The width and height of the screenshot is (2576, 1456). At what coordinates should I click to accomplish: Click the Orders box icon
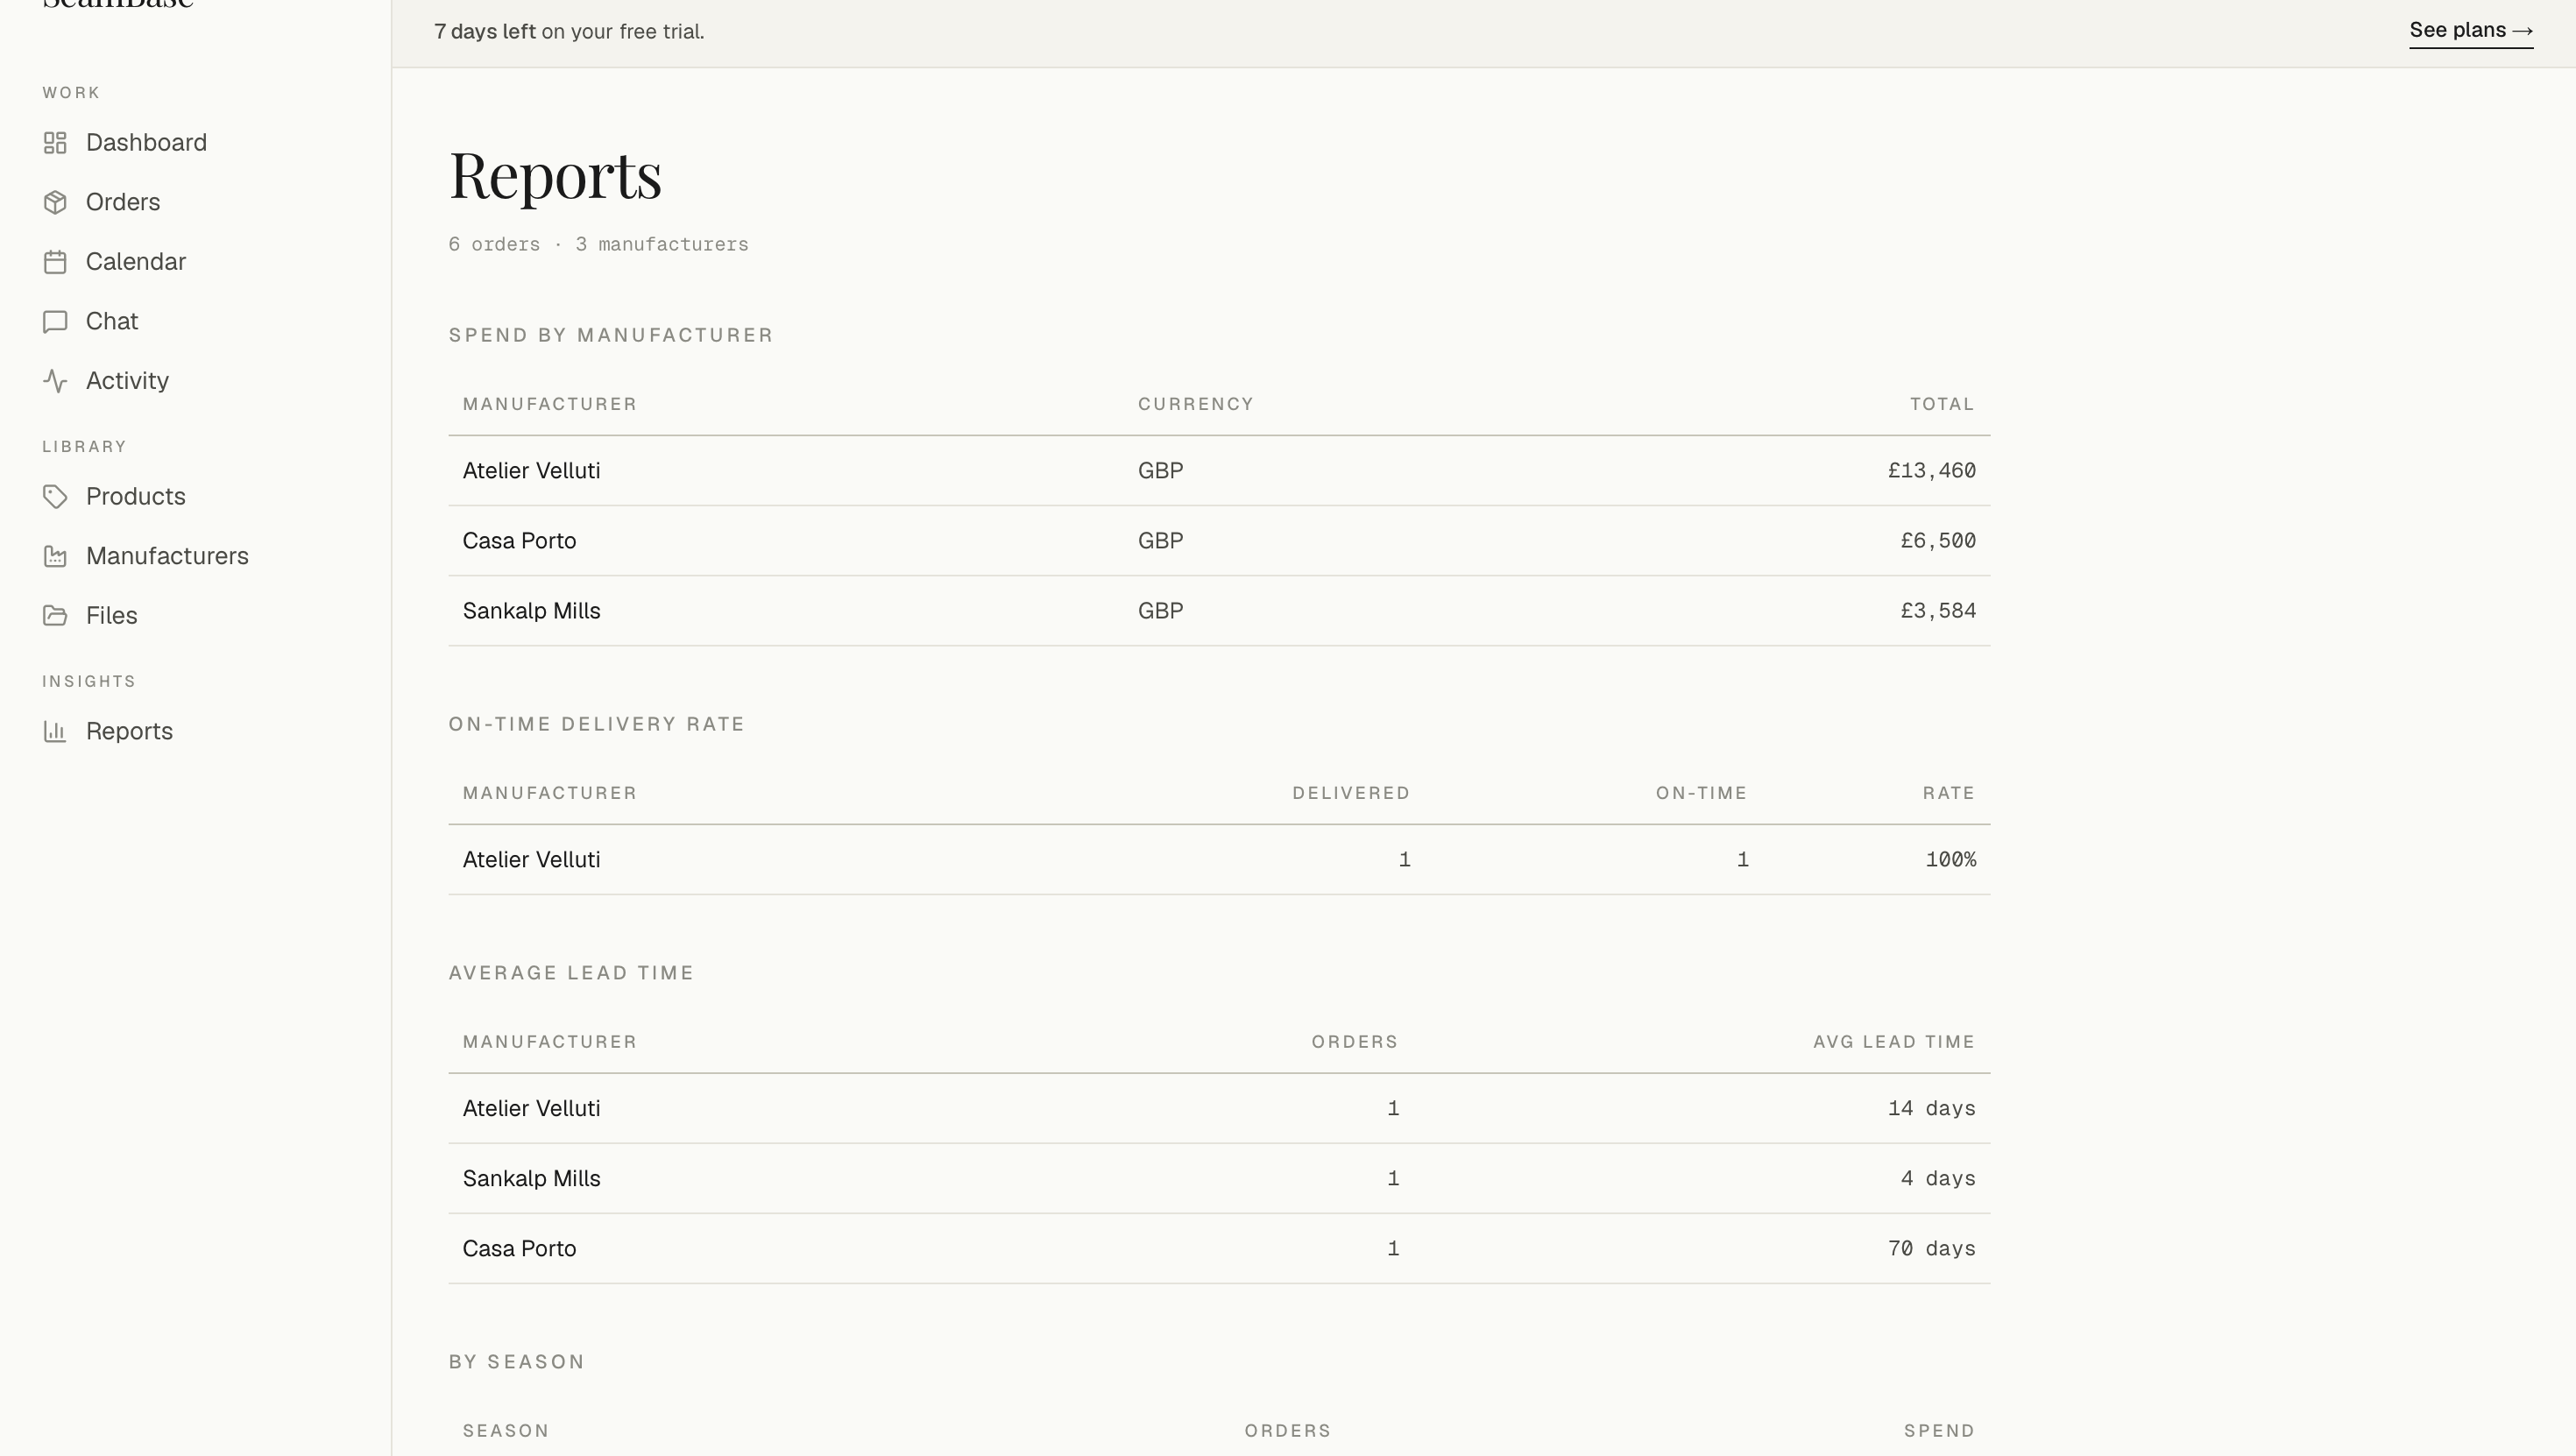(x=55, y=202)
